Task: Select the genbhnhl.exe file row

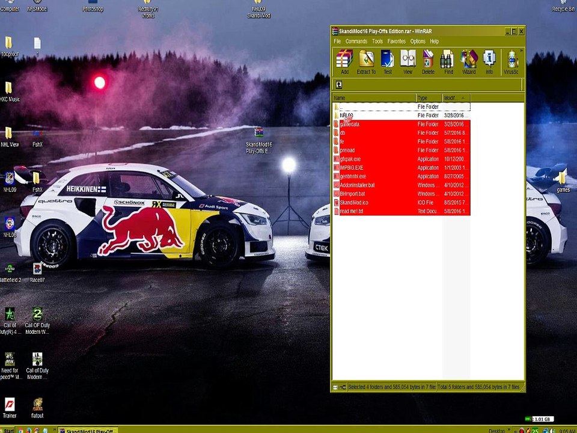Action: 401,176
